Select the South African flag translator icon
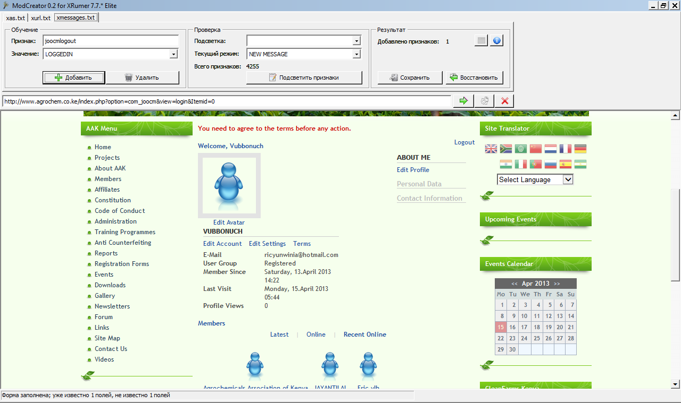 506,149
